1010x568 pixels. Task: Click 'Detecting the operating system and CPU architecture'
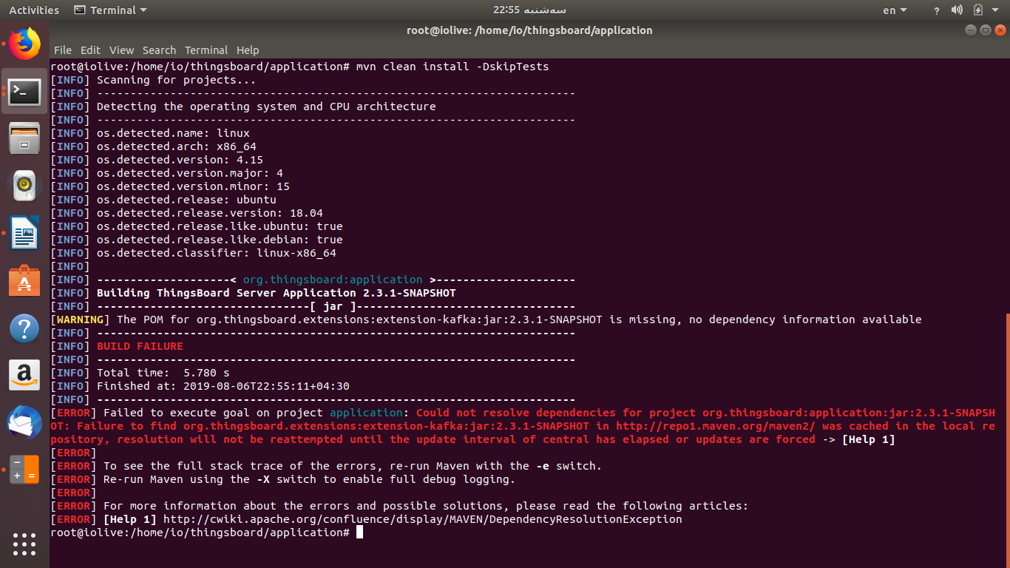[x=266, y=106]
